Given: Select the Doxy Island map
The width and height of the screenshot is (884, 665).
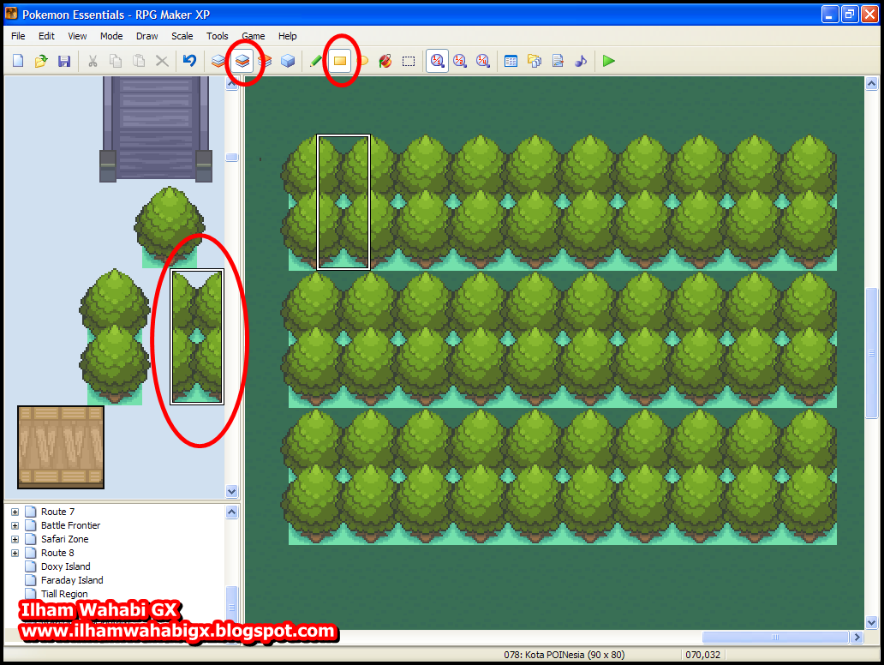Looking at the screenshot, I should point(65,566).
